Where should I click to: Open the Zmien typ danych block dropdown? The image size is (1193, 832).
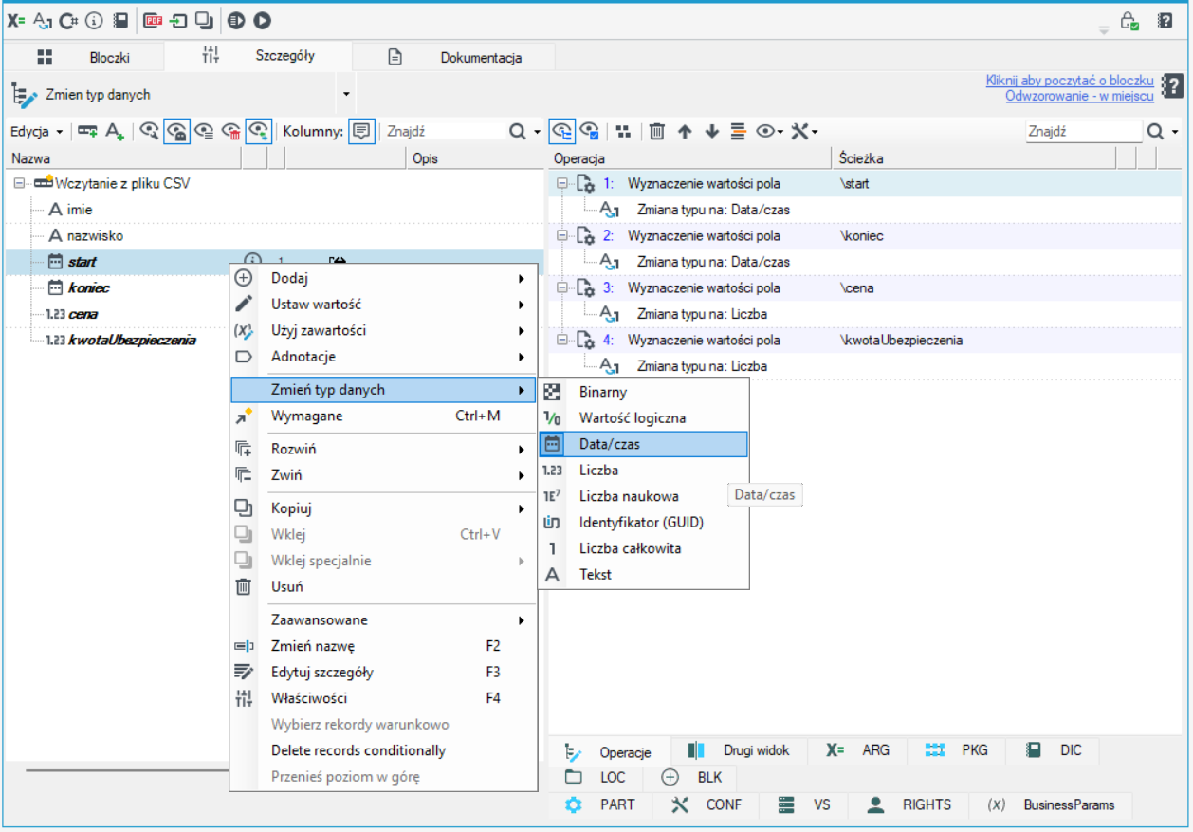tap(346, 94)
